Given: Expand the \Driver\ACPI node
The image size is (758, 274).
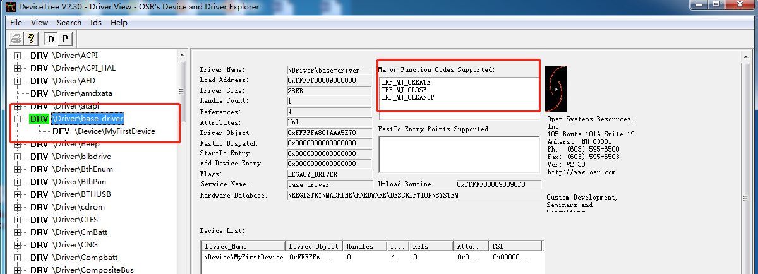Looking at the screenshot, I should (x=17, y=56).
